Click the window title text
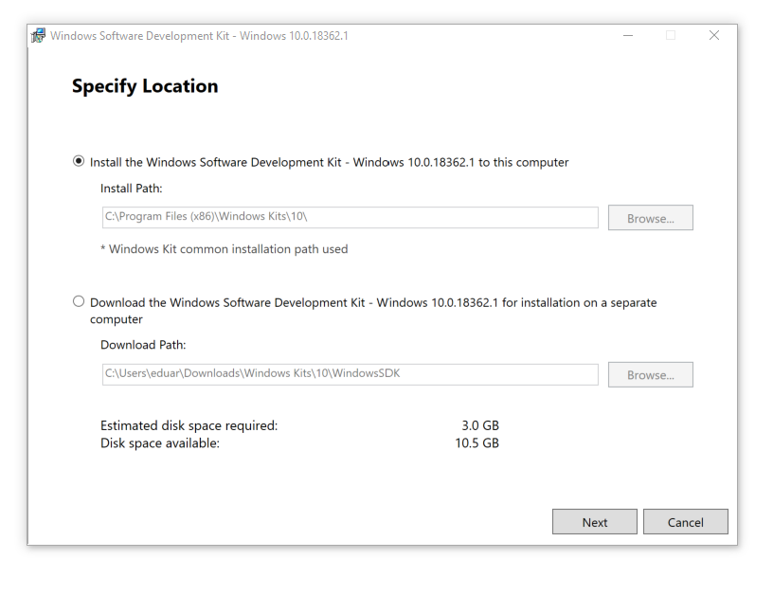This screenshot has height=595, width=773. tap(199, 36)
